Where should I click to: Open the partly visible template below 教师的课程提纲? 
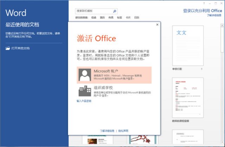[x=188, y=137]
